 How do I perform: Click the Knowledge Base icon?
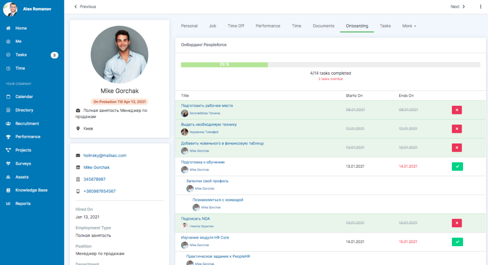point(8,190)
